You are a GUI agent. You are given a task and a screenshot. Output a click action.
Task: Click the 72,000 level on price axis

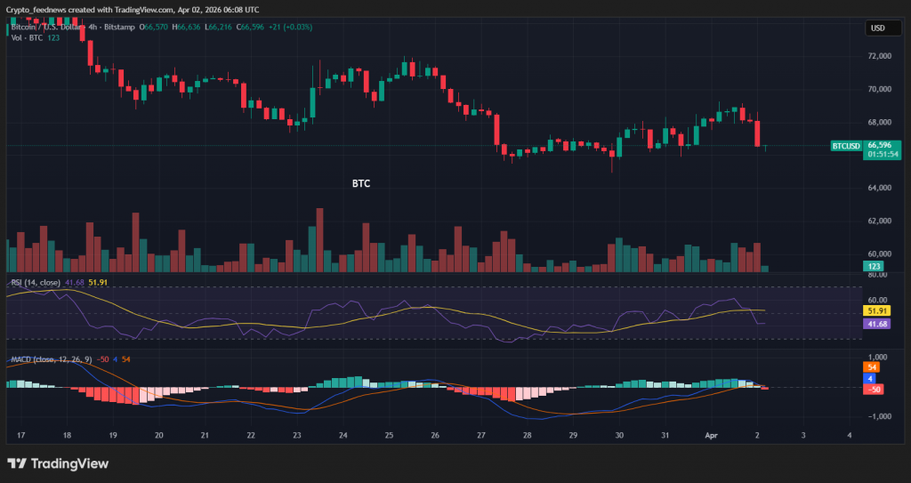879,56
